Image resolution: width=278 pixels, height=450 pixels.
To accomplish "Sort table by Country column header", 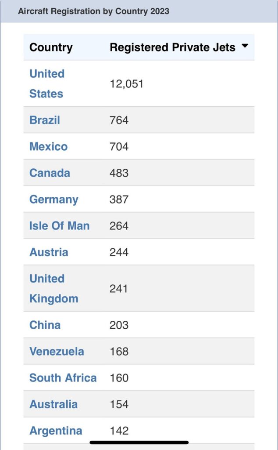I will [x=51, y=47].
